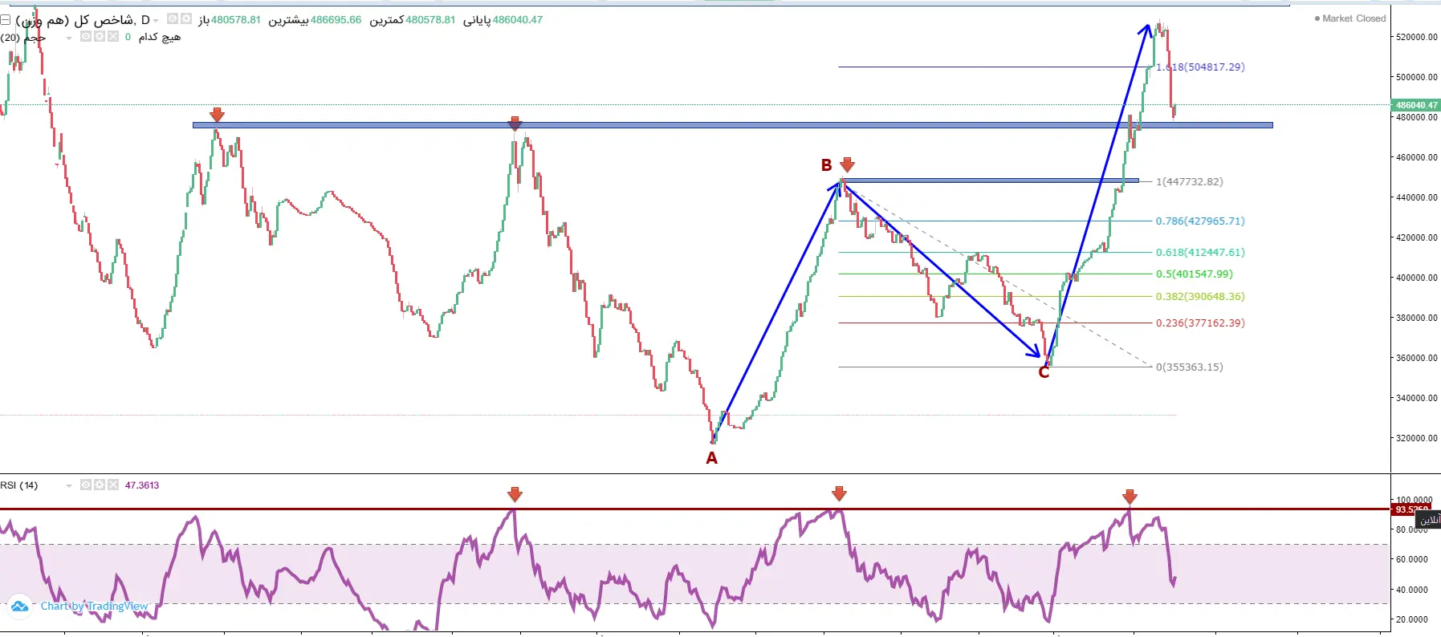Click TradingView cloud logo icon
1441x637 pixels.
19,607
